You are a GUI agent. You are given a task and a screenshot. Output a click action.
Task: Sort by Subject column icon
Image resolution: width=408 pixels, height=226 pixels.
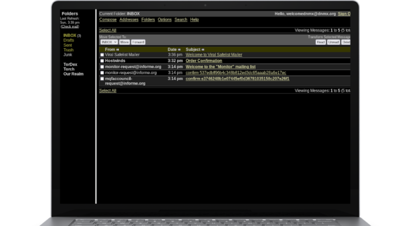pos(203,49)
